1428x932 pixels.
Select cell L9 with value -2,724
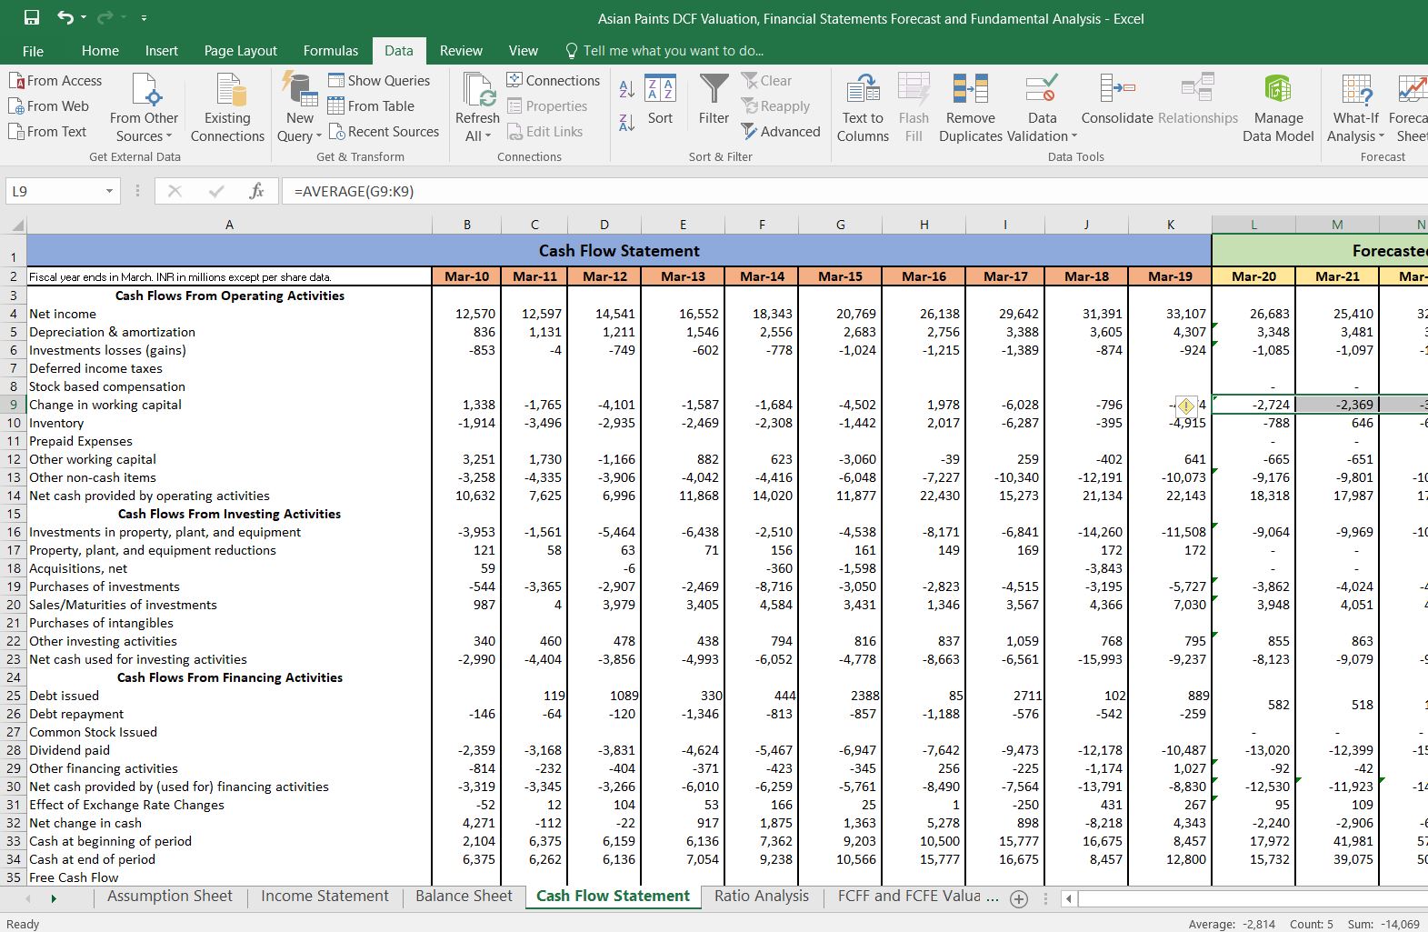1253,405
